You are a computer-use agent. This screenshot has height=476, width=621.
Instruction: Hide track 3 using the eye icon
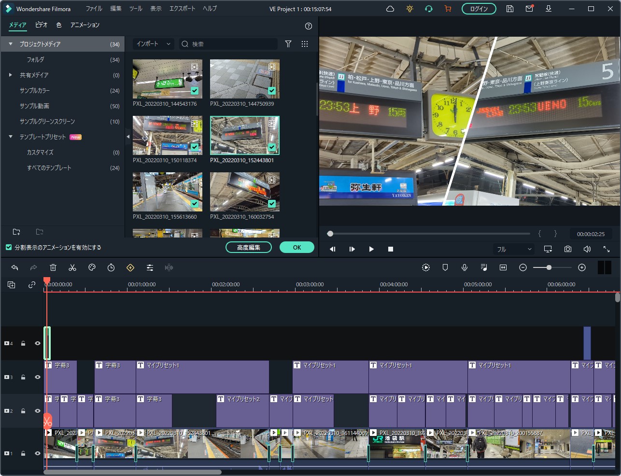pos(37,377)
